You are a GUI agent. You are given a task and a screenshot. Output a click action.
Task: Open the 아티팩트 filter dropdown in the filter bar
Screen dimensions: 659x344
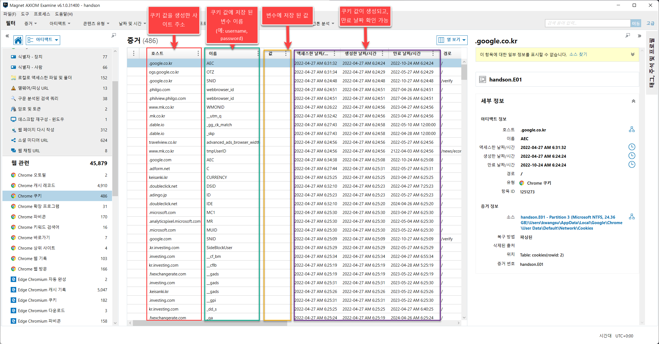pos(60,24)
